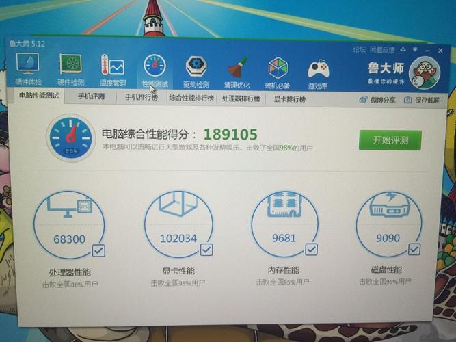Minimize the 鲁大师 window

[x=427, y=51]
